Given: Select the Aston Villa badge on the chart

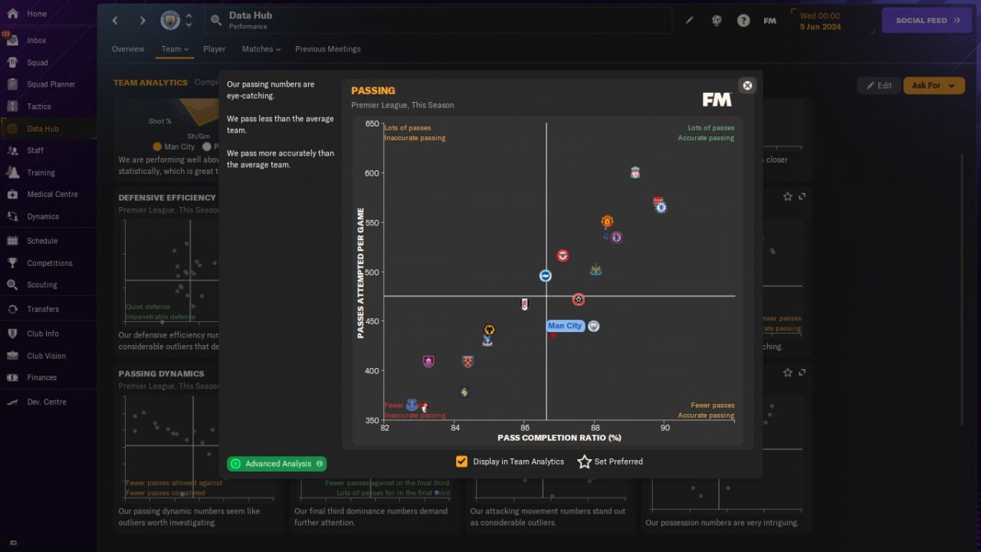Looking at the screenshot, I should (615, 238).
